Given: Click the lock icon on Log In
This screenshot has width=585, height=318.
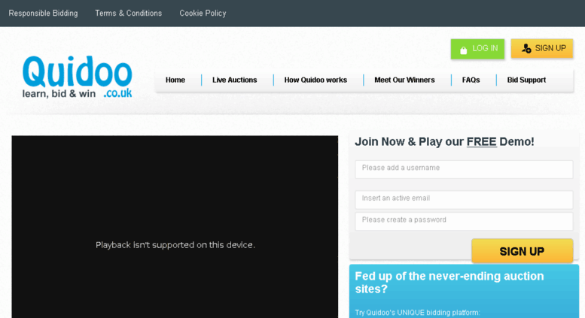Looking at the screenshot, I should tap(463, 50).
